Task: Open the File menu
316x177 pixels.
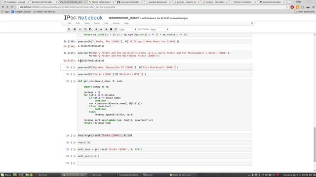Action: click(x=69, y=23)
